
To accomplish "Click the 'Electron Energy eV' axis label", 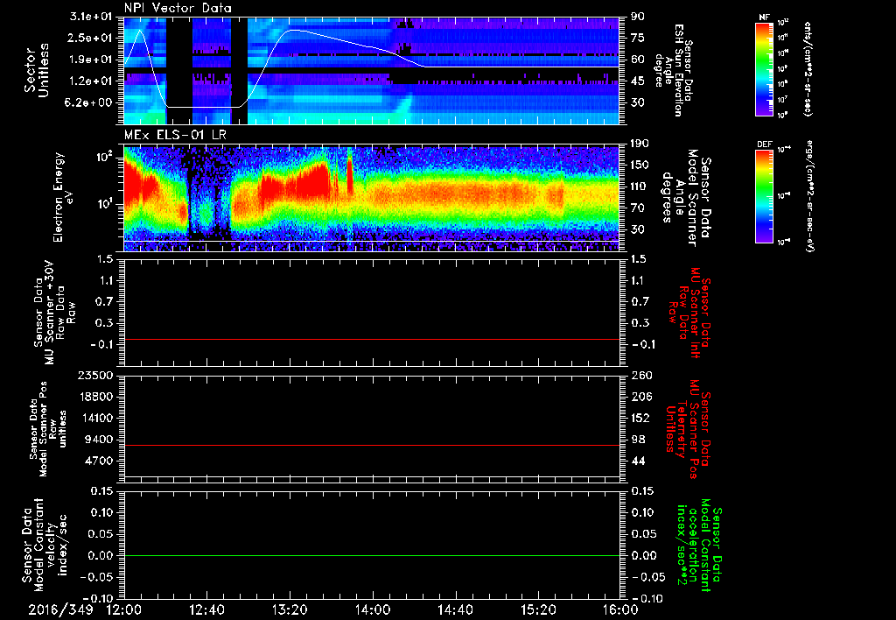I will click(64, 197).
